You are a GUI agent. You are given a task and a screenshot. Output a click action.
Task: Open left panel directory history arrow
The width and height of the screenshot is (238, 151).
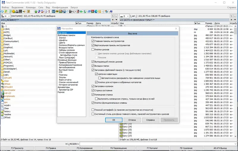(x=116, y=20)
